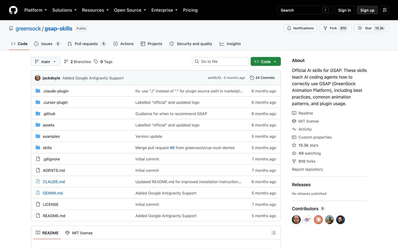Click the 24 Commits history icon
Image resolution: width=398 pixels, height=249 pixels.
pos(252,78)
